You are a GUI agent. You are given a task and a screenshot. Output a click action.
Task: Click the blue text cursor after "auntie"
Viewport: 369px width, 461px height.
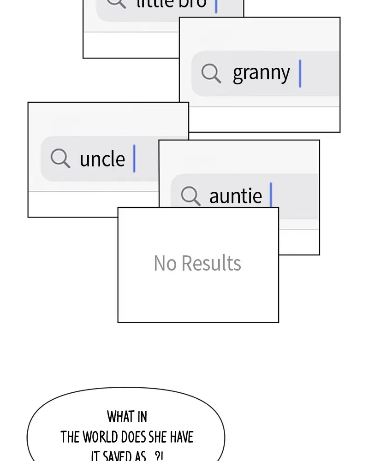pos(271,195)
